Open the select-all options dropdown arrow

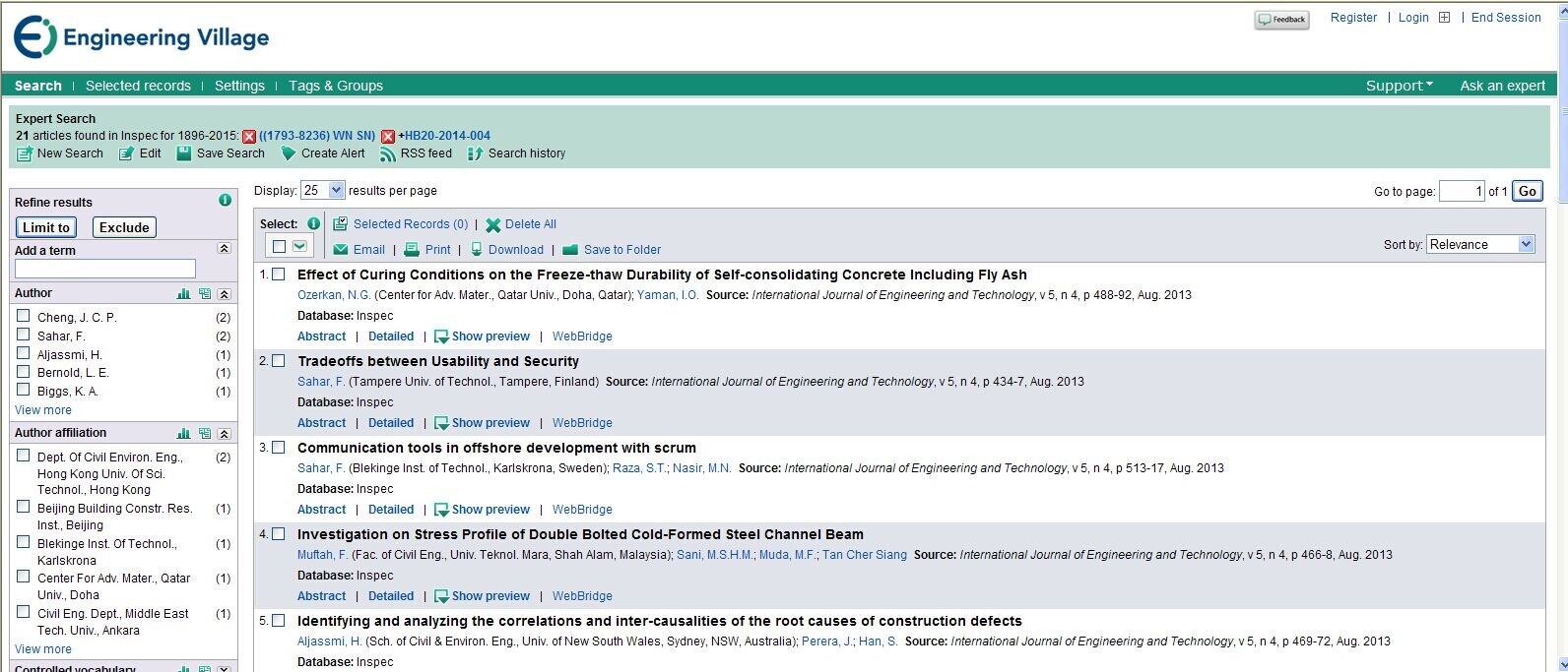click(299, 246)
